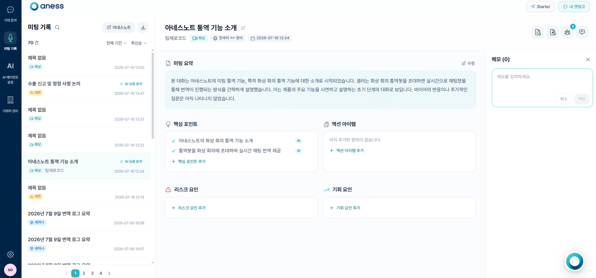
Task: Click AI 심층 분석 on 수출 신고 record
Action: pyautogui.click(x=131, y=84)
